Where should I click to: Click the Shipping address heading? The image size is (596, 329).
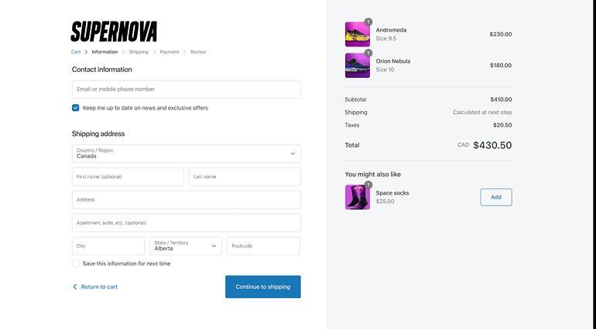(x=98, y=134)
